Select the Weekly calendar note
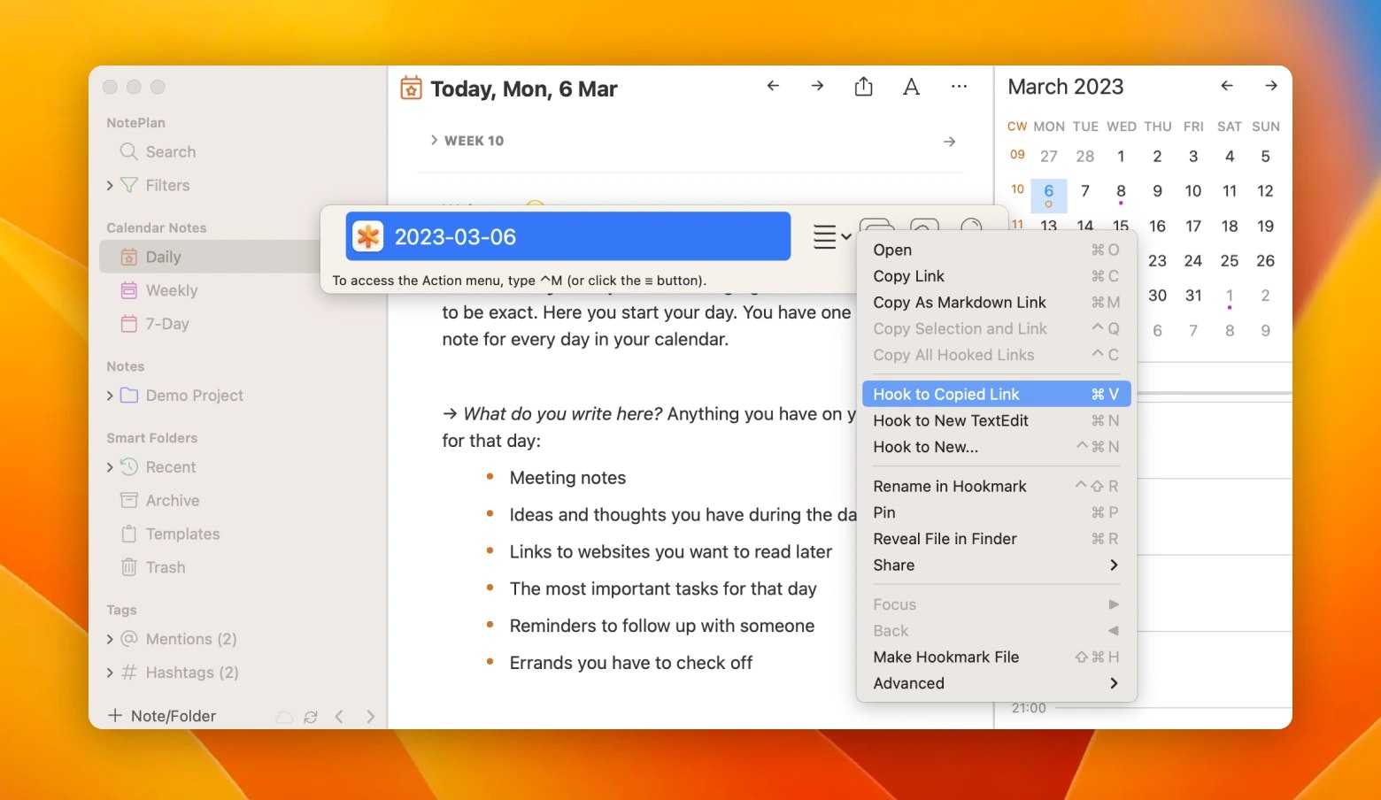Screen dimensions: 1381x800 pos(172,290)
